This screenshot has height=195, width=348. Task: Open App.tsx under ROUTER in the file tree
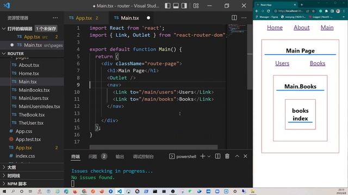(24, 148)
